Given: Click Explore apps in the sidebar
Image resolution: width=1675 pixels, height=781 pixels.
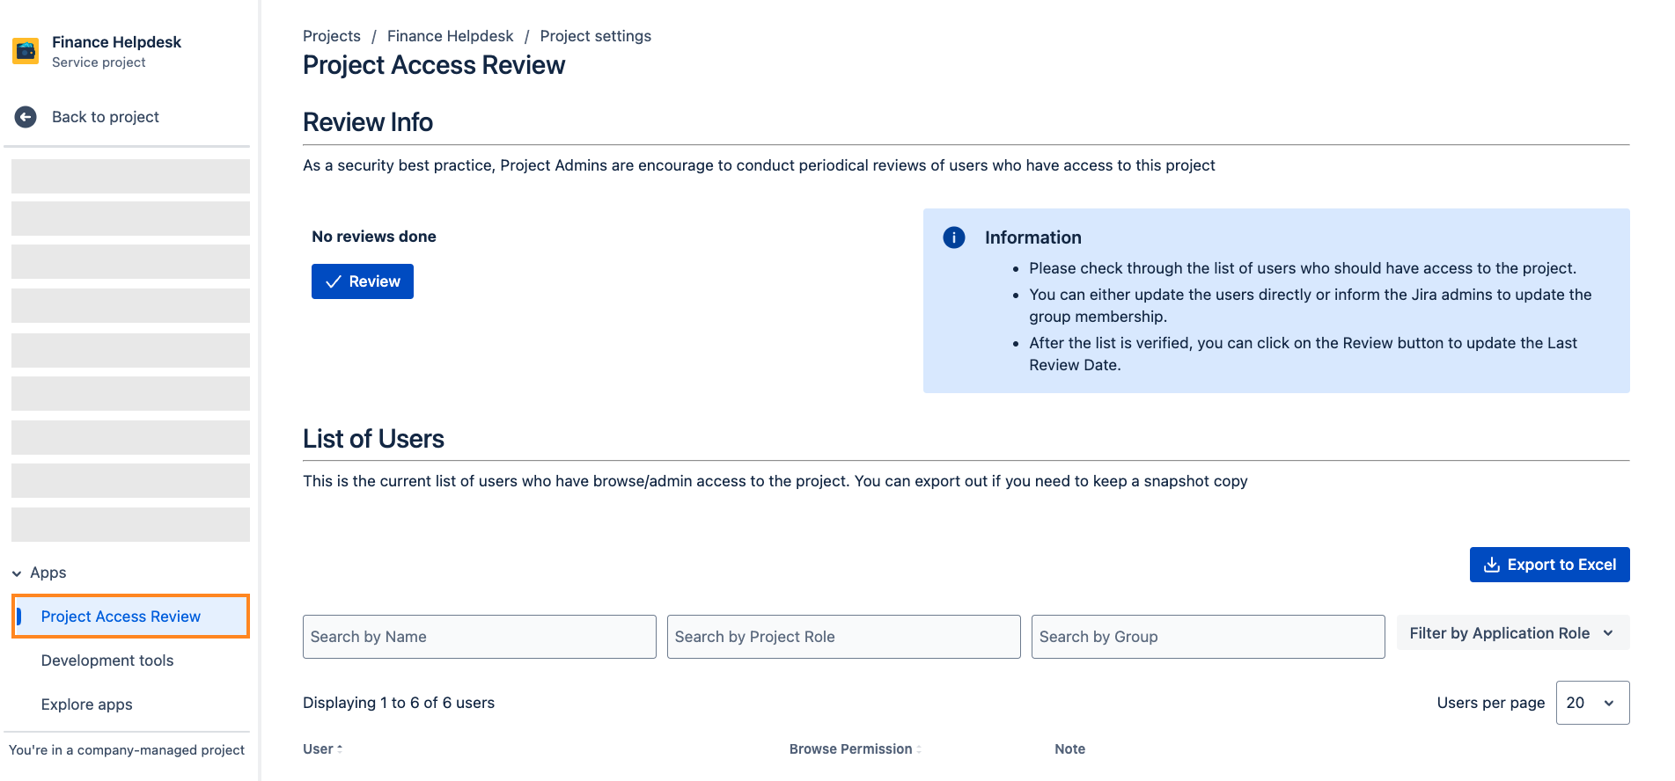Looking at the screenshot, I should click(86, 704).
